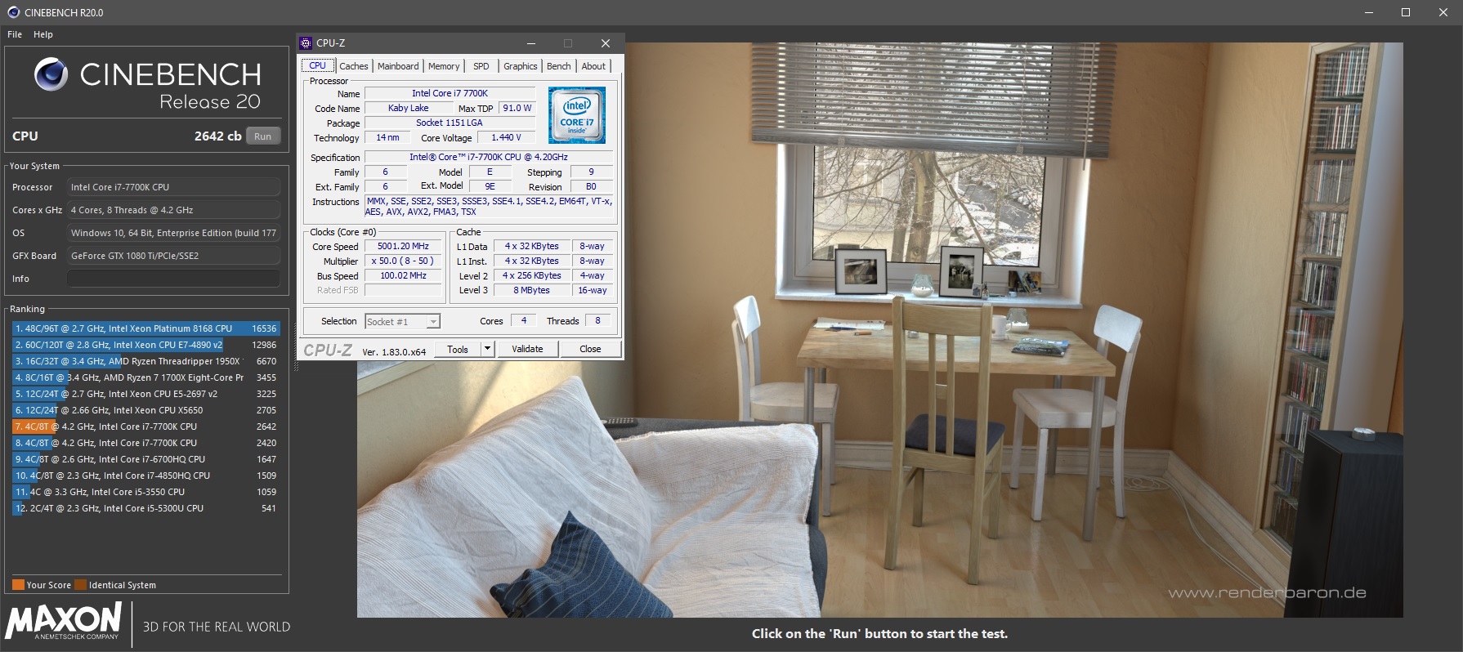Click the Info input field
The height and width of the screenshot is (652, 1463).
click(x=173, y=279)
